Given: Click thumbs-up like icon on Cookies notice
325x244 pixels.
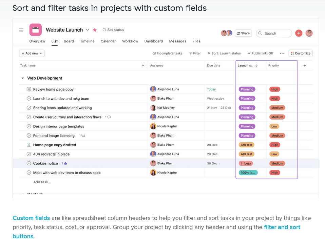Looking at the screenshot, I should coord(65,163).
